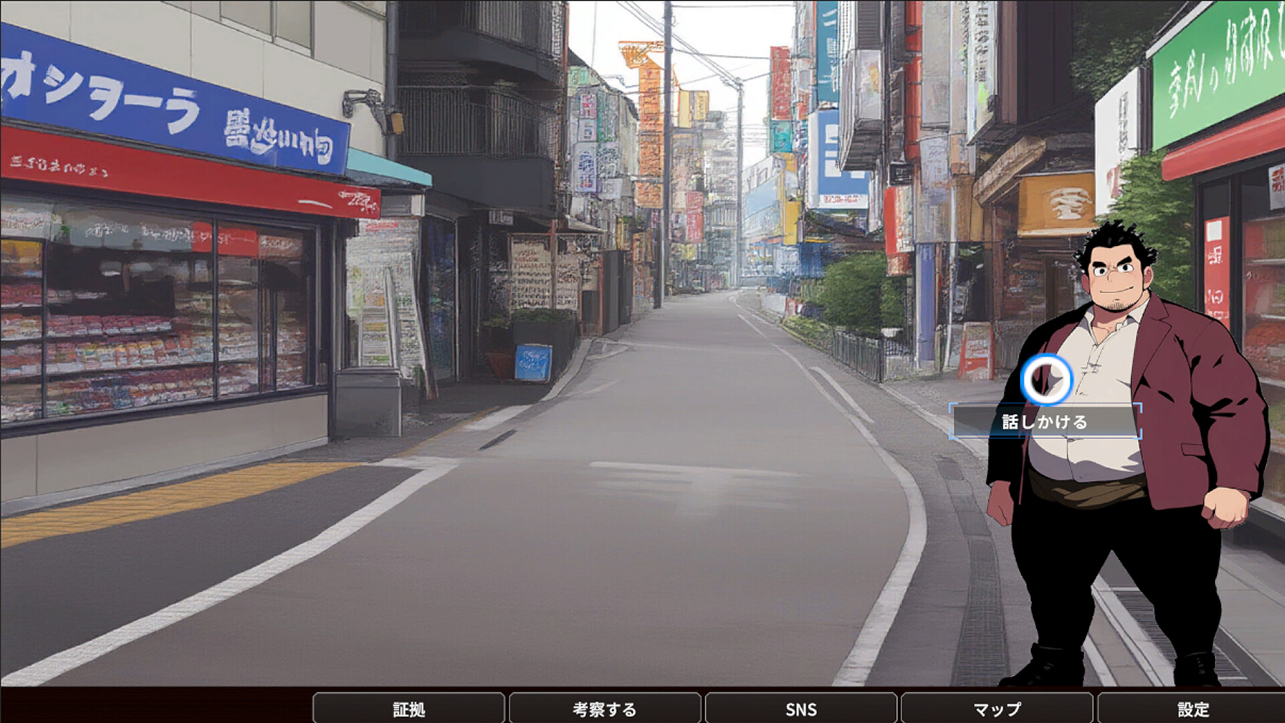
Task: Switch to the SNS tab in the bottom bar
Action: point(800,708)
